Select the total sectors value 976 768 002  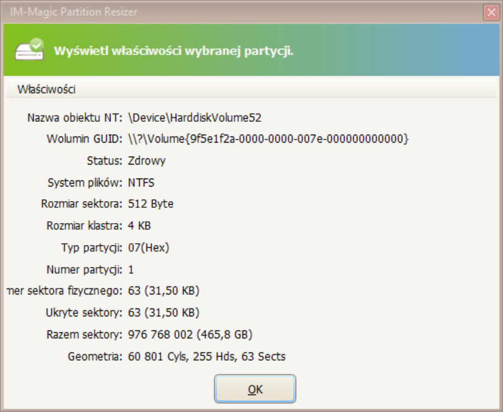[x=190, y=335]
